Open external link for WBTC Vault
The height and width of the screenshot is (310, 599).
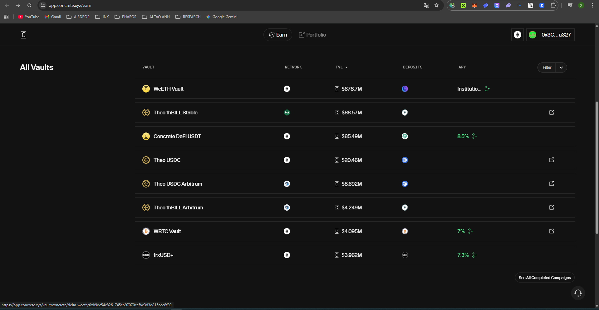[x=552, y=231]
